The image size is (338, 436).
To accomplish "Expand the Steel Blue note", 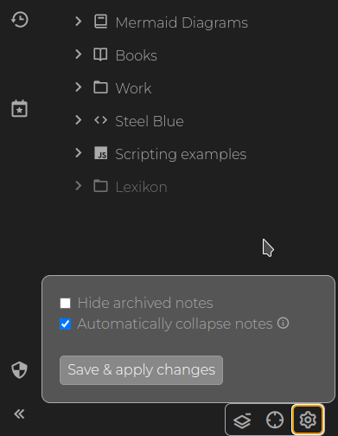I will click(78, 120).
